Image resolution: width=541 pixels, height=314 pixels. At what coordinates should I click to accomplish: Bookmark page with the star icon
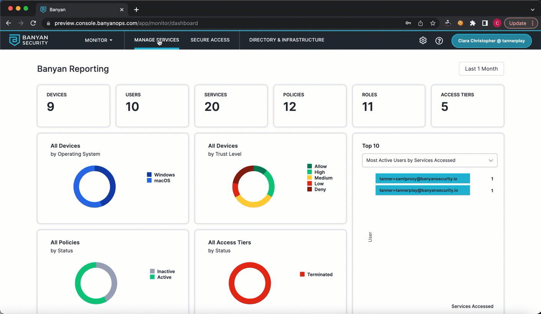point(433,23)
